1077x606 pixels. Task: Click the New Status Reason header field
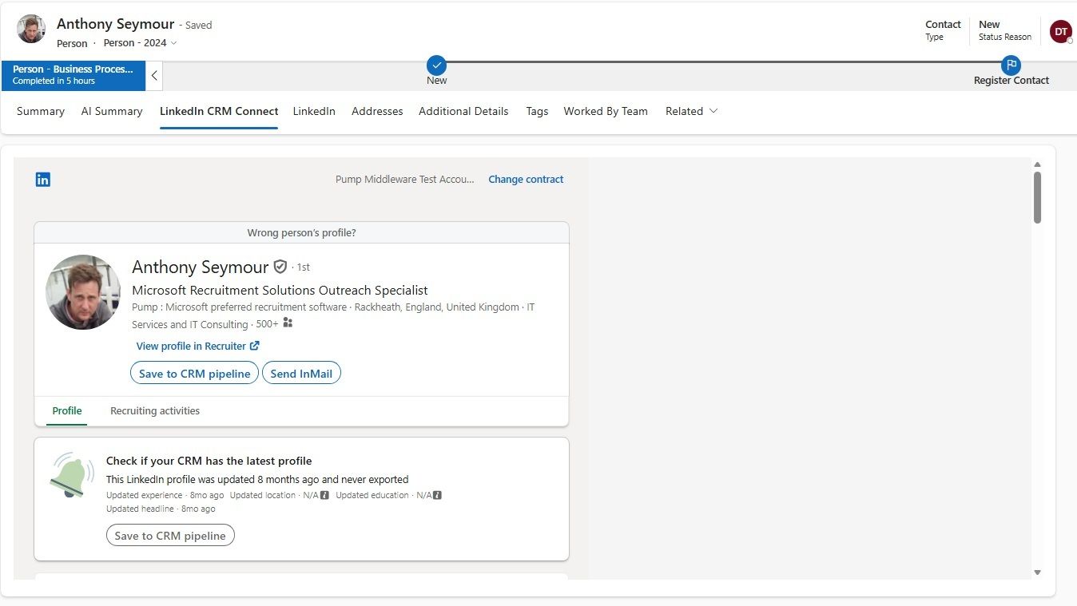coord(1005,30)
